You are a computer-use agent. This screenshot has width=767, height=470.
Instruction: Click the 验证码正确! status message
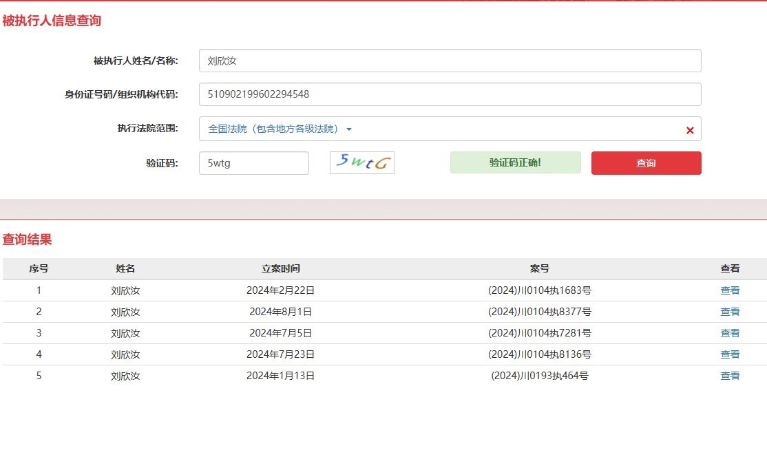click(515, 162)
